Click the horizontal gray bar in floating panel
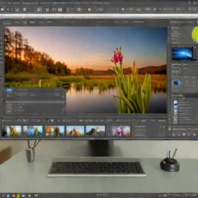This screenshot has width=198, height=198. point(34,102)
